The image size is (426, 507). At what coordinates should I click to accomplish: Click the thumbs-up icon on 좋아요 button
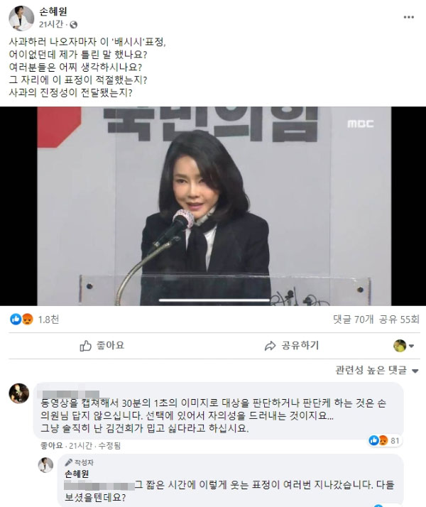[x=85, y=346]
